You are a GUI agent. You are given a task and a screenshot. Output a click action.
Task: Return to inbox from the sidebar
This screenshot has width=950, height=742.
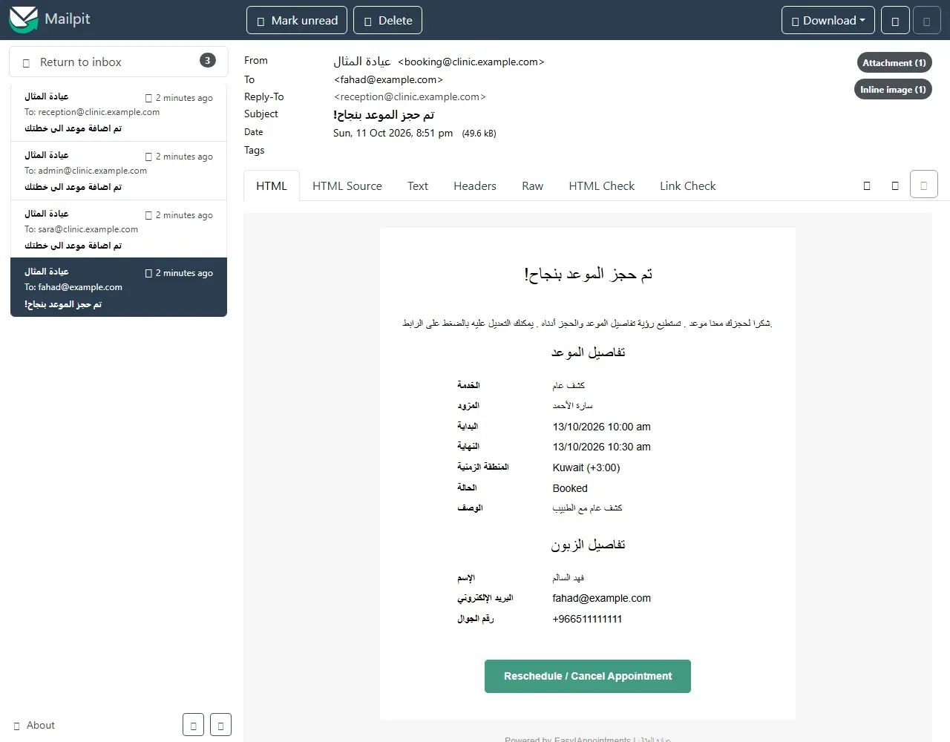(118, 62)
